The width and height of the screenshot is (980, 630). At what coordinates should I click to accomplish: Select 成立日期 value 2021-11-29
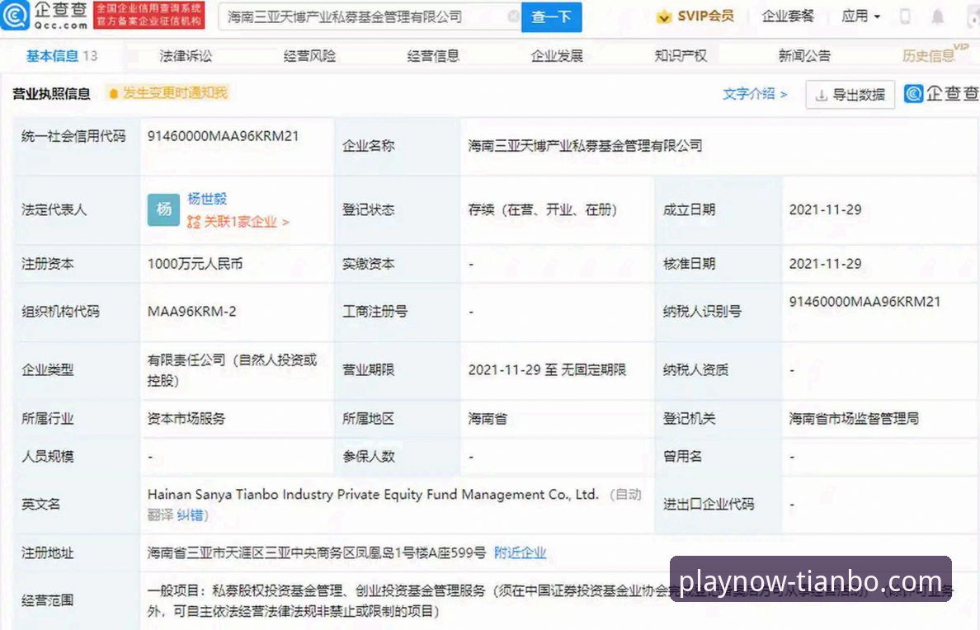(x=825, y=209)
